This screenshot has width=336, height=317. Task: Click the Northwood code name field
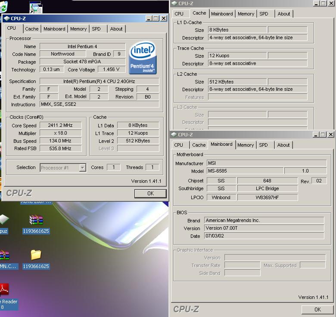[62, 54]
